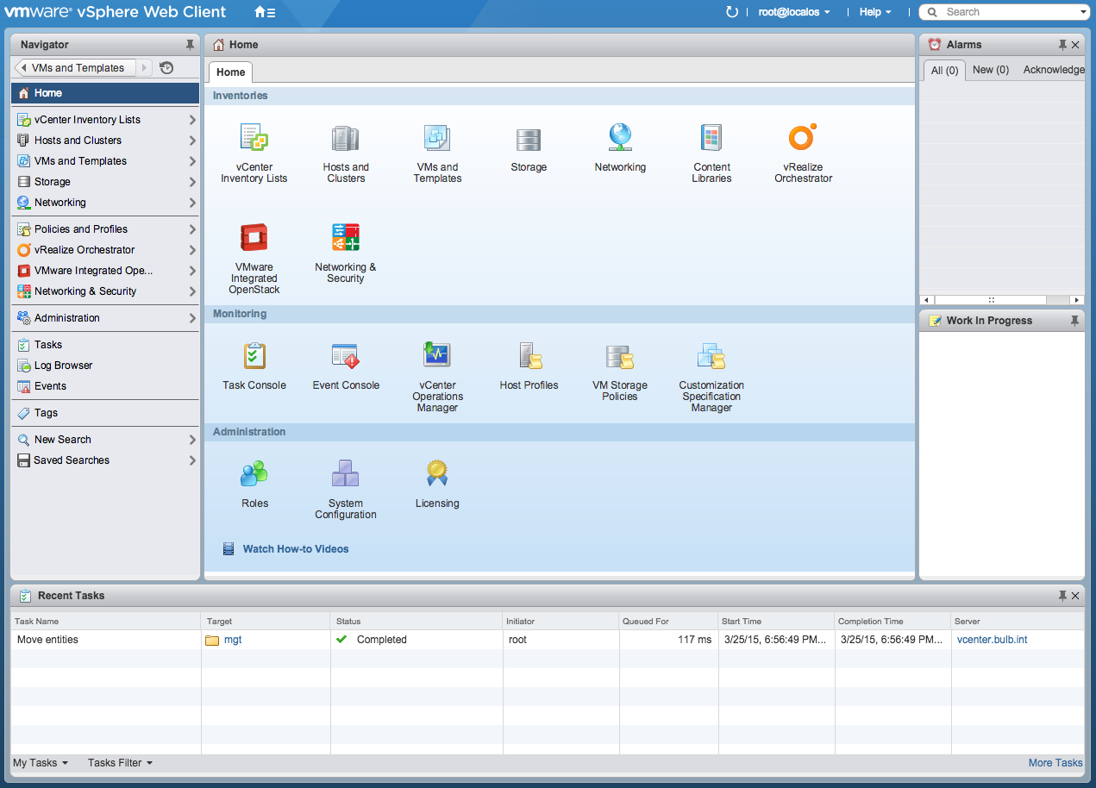
Task: Launch vRealize Orchestrator icon on Home
Action: pos(803,137)
